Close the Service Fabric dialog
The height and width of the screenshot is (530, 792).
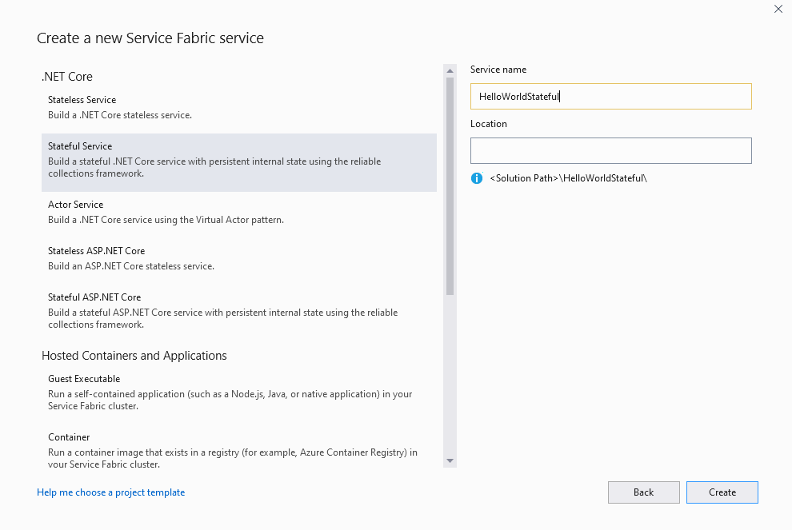778,9
